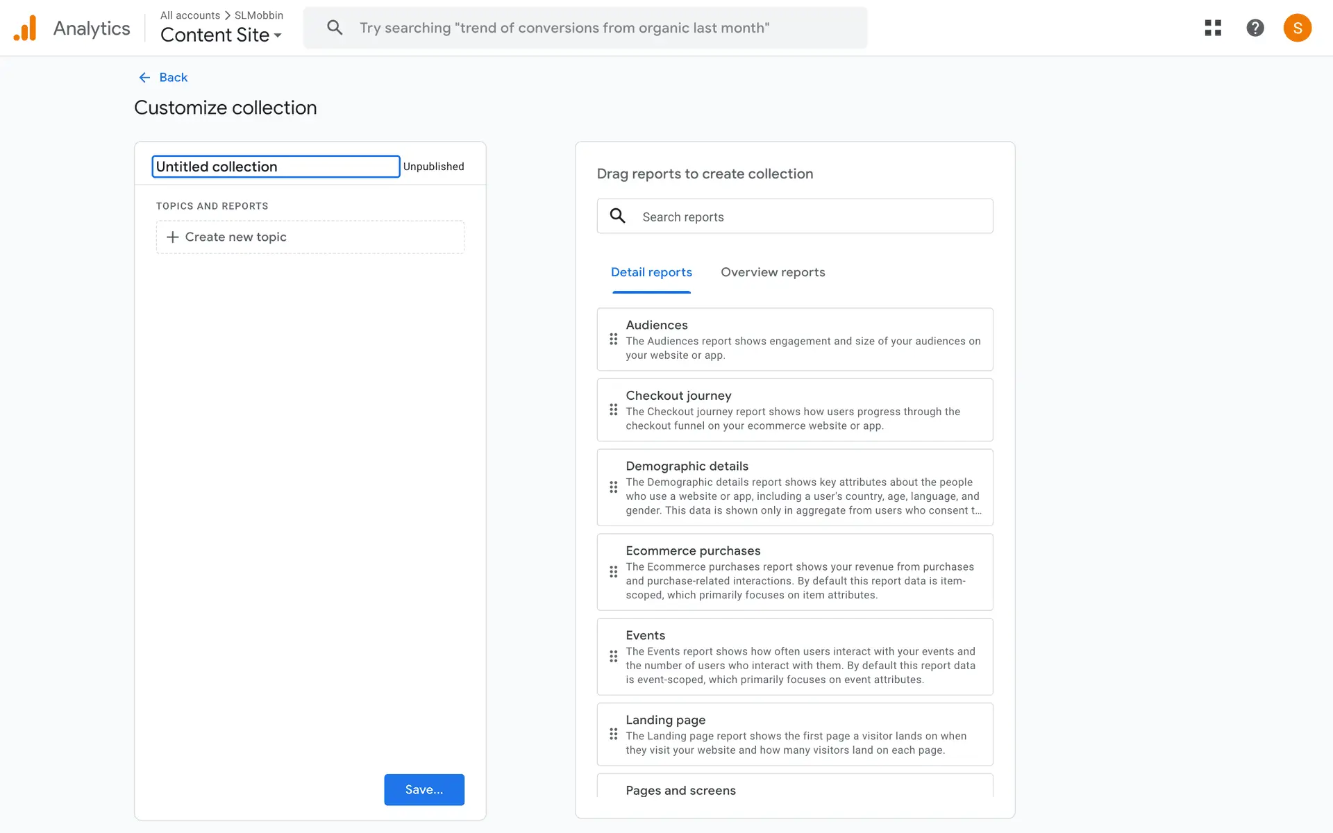Click the Checkout journey drag handle icon
The width and height of the screenshot is (1333, 833).
[x=613, y=410]
